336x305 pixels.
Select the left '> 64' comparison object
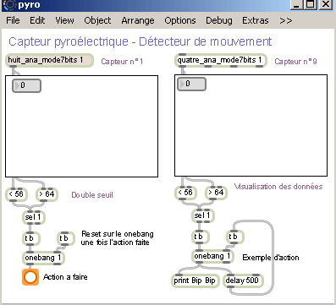pos(47,194)
